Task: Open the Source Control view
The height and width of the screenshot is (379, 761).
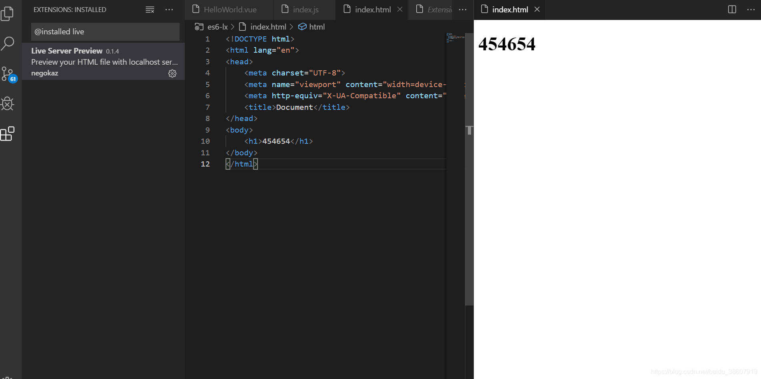Action: (x=8, y=73)
